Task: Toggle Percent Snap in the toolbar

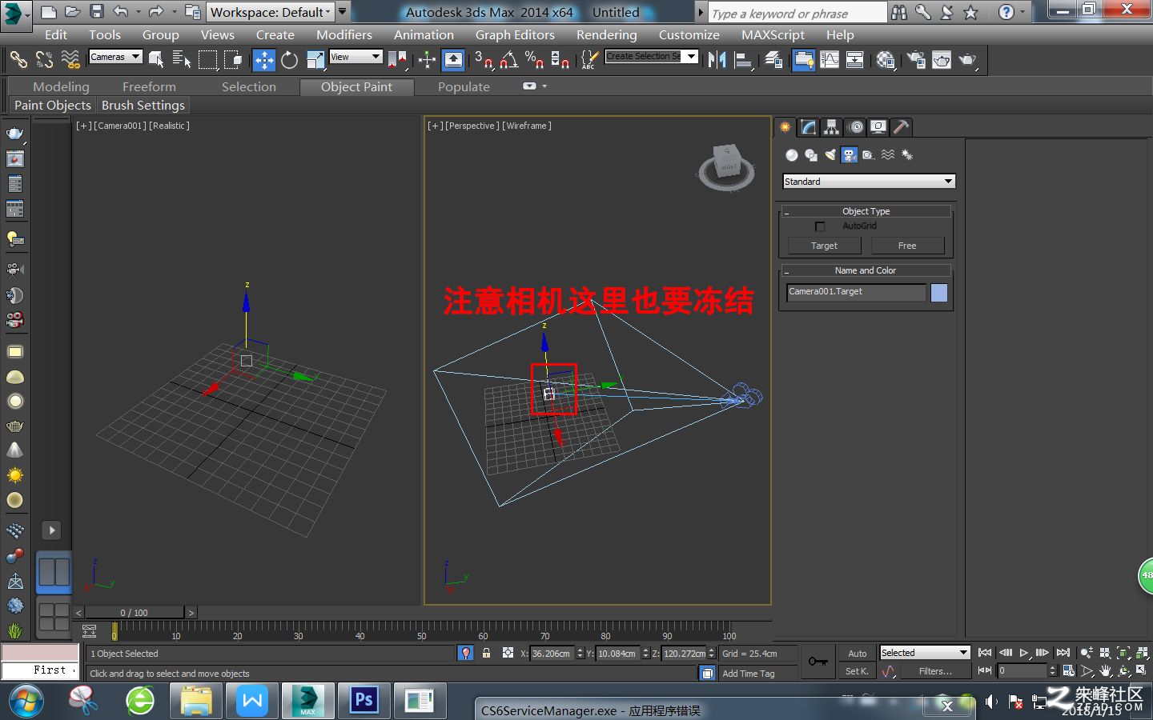Action: 534,60
